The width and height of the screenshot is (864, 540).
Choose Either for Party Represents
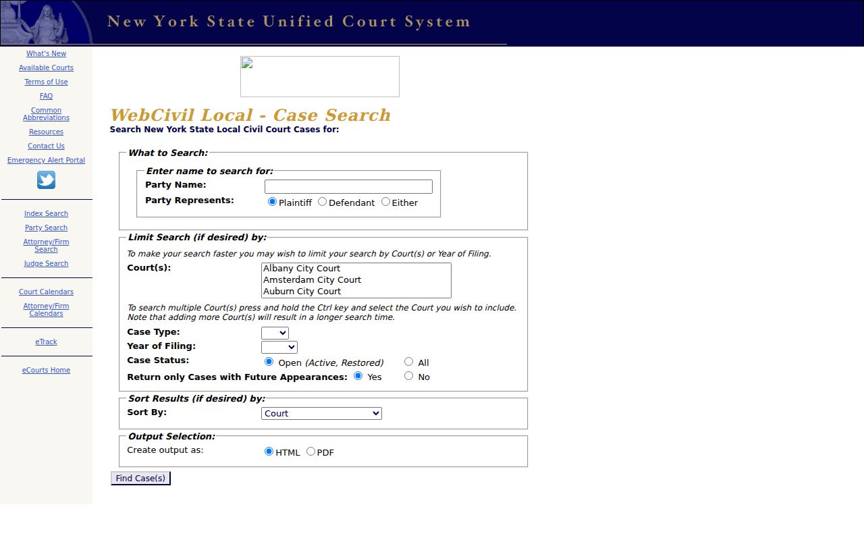(385, 202)
